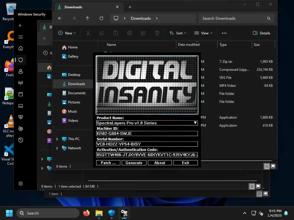
Task: Open Account protection in Windows Security sidebar
Action: tap(21, 71)
